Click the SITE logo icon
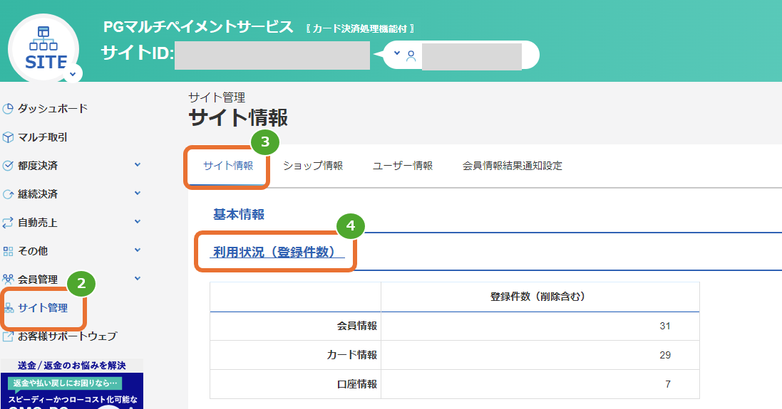 [44, 48]
